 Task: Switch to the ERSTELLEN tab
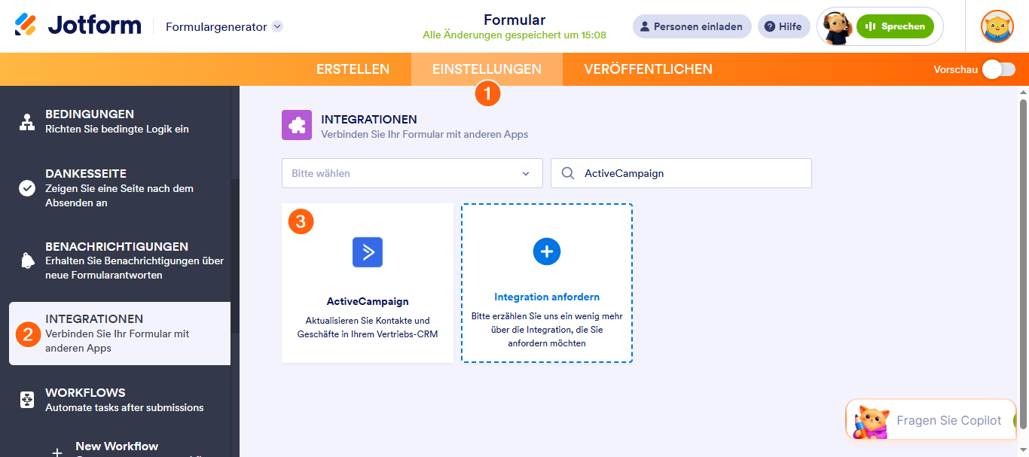[353, 69]
